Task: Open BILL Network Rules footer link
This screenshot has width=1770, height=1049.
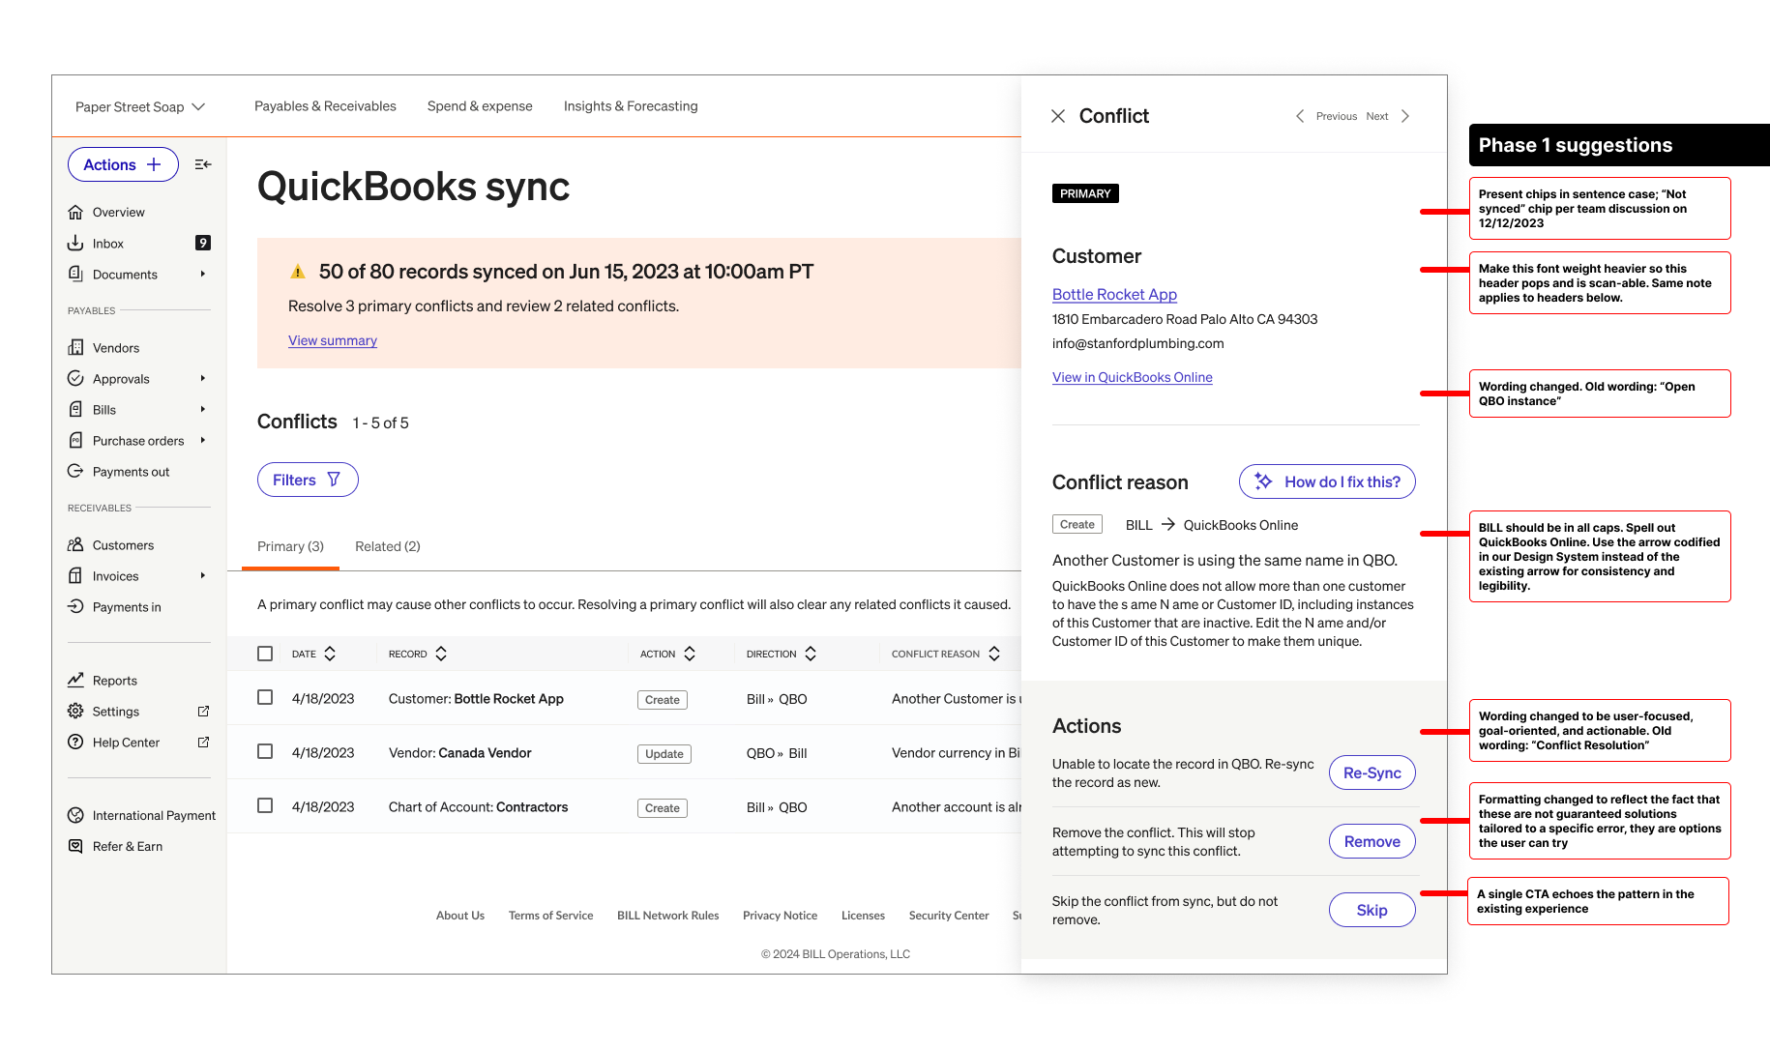Action: 668,916
